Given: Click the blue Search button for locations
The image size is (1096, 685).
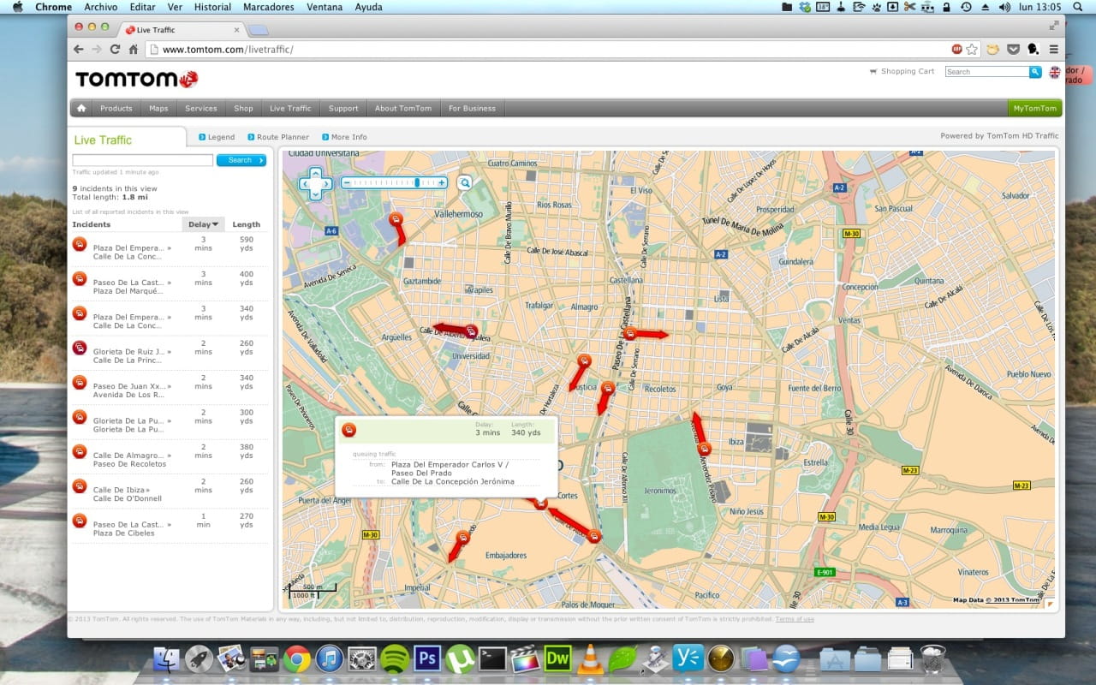Looking at the screenshot, I should (241, 160).
